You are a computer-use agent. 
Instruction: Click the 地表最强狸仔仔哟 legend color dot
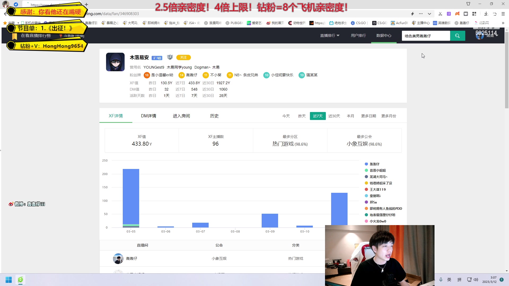366,215
